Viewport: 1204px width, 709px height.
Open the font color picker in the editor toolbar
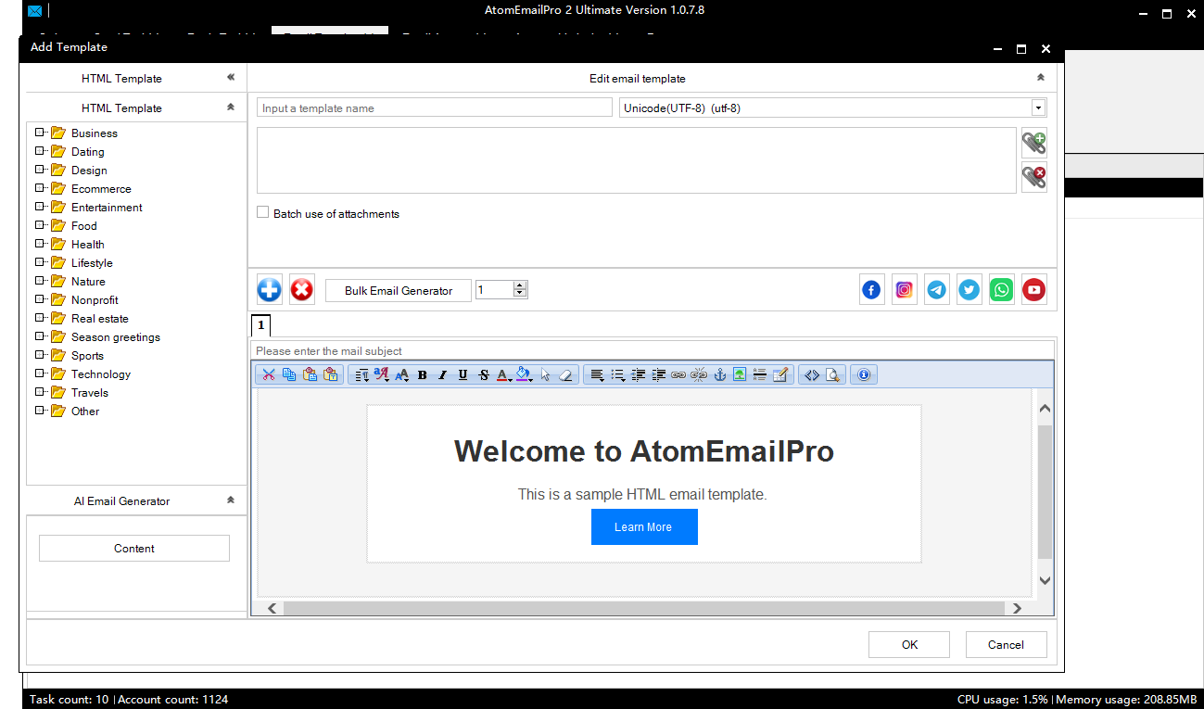click(x=504, y=374)
